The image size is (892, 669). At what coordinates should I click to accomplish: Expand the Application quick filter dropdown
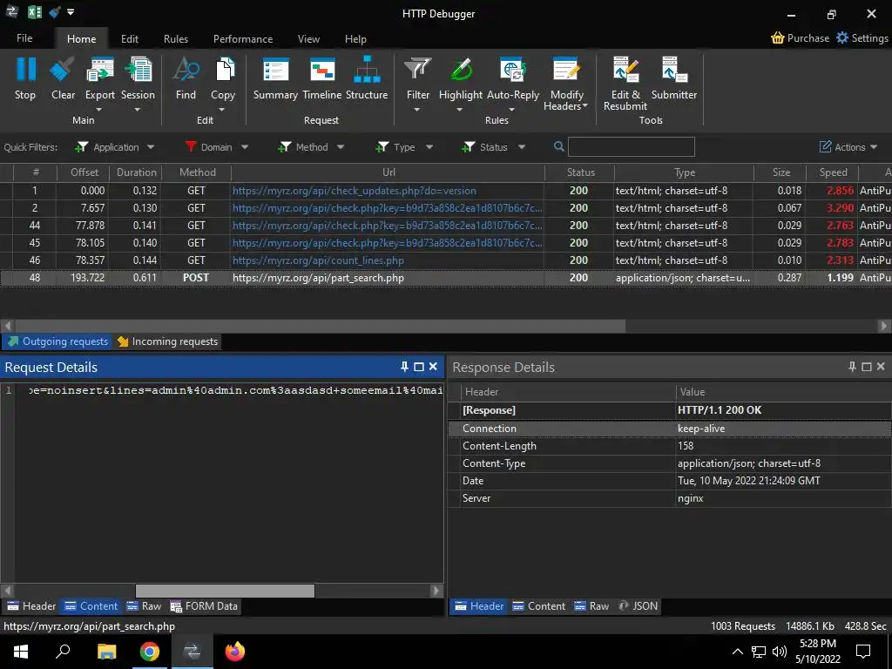(x=150, y=146)
